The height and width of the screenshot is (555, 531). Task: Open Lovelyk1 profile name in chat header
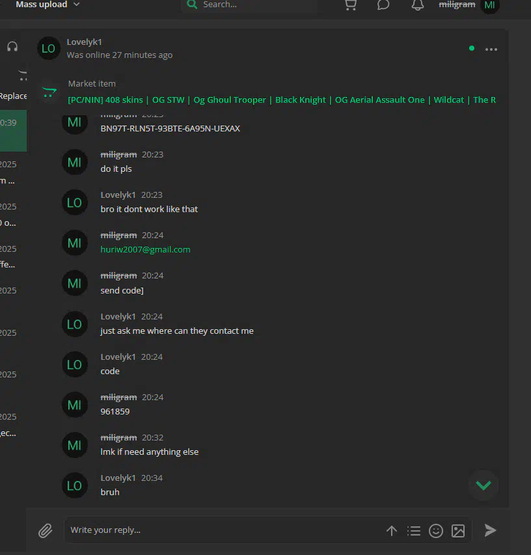(84, 42)
